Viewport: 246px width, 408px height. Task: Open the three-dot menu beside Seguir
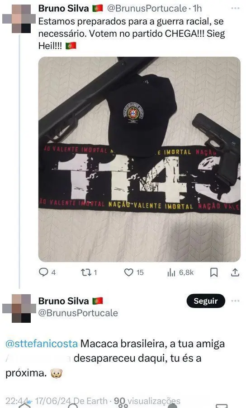235,301
